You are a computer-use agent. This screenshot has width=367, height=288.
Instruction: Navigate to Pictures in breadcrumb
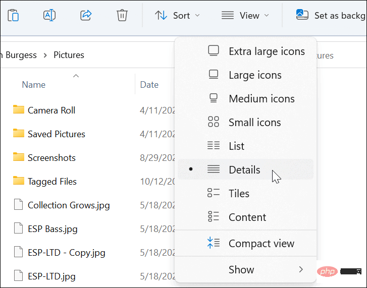69,55
